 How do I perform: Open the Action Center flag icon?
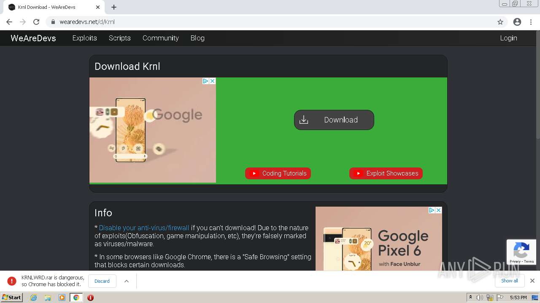tap(500, 298)
